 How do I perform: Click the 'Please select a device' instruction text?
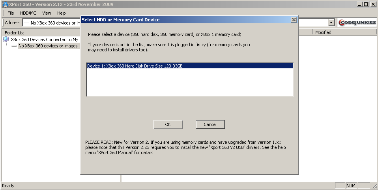[165, 34]
